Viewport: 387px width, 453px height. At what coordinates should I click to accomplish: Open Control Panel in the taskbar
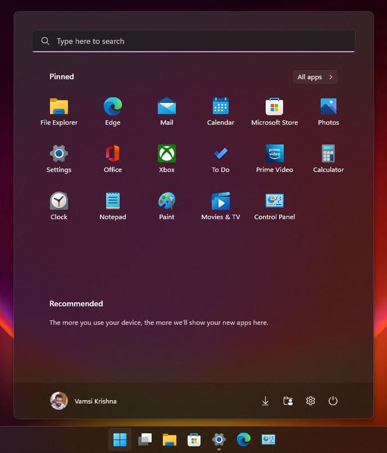268,440
